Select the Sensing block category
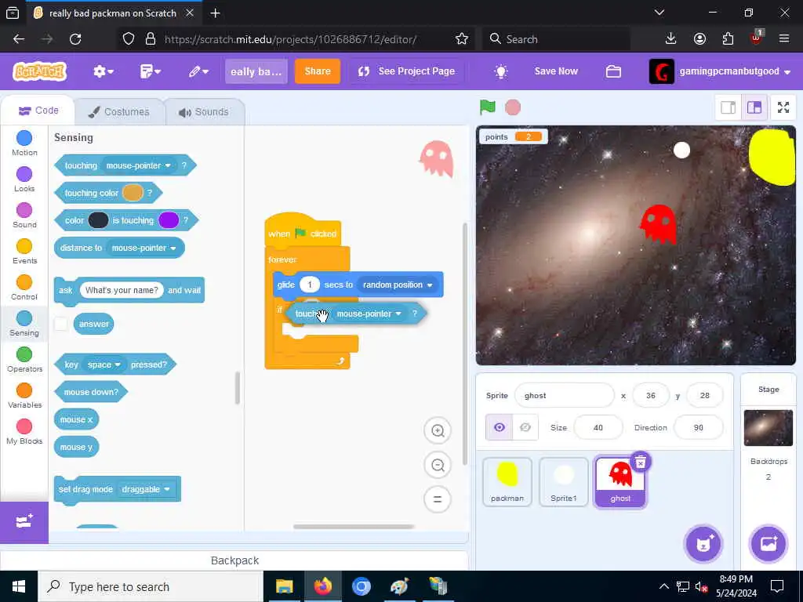 coord(24,324)
